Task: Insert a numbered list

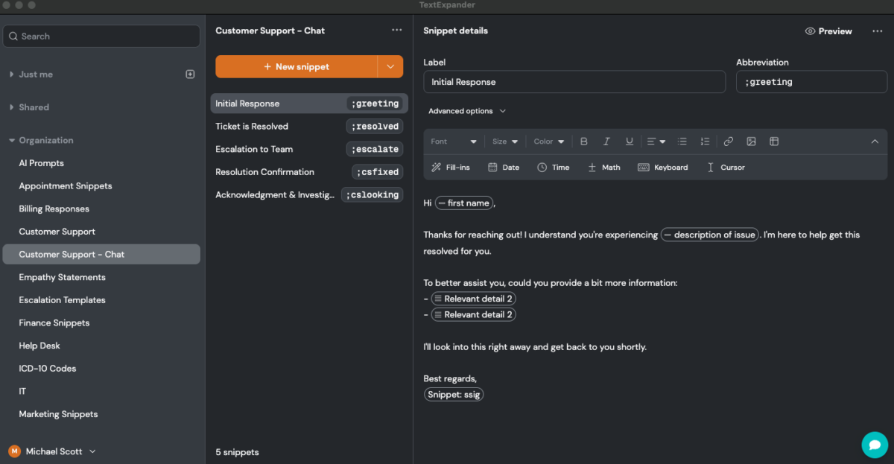Action: pyautogui.click(x=705, y=142)
